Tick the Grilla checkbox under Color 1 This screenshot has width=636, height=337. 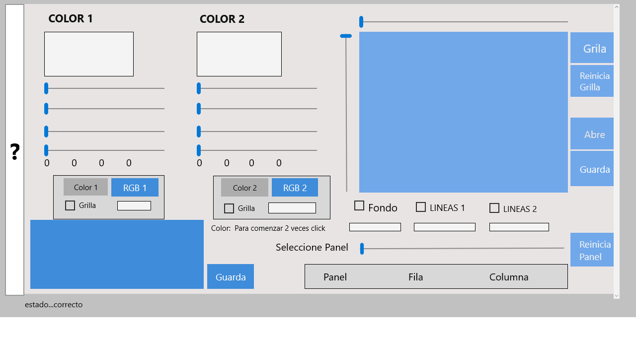[70, 205]
